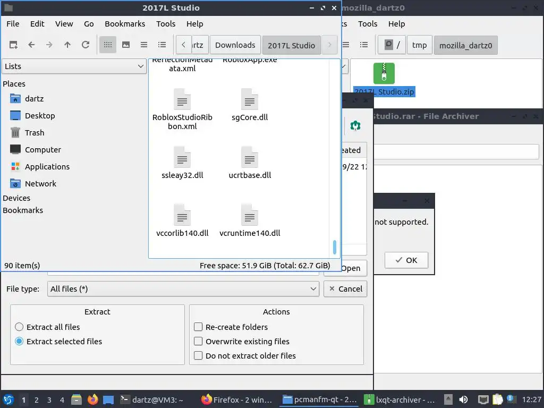Click tmp path button in mozilla_dartz0 window
The width and height of the screenshot is (544, 408).
coord(420,45)
